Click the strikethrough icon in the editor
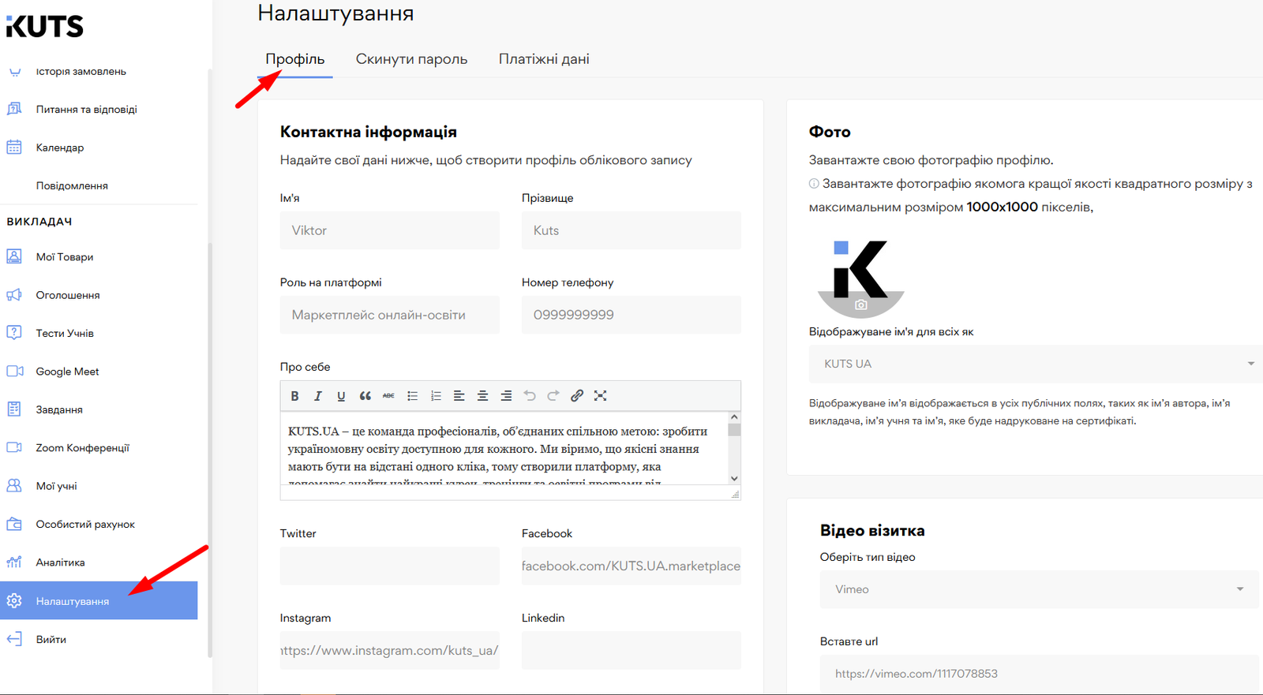The width and height of the screenshot is (1263, 695). tap(388, 396)
